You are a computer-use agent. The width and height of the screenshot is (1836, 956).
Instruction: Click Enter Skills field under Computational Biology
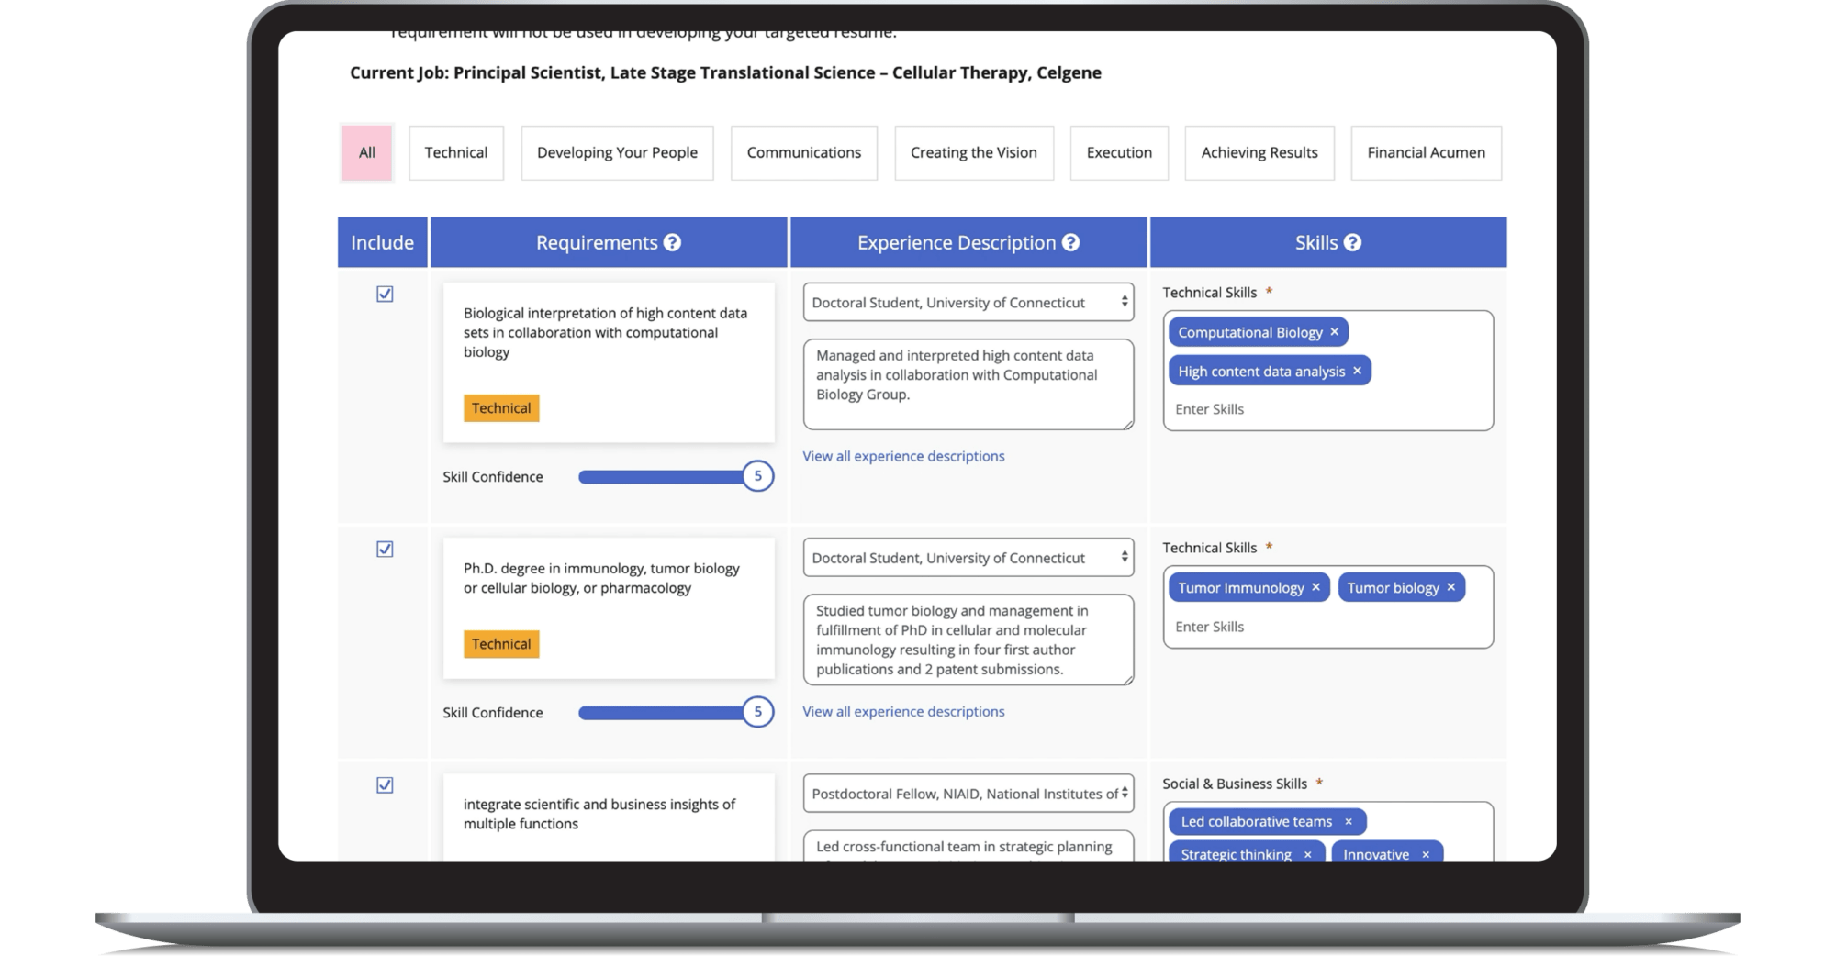[1322, 409]
